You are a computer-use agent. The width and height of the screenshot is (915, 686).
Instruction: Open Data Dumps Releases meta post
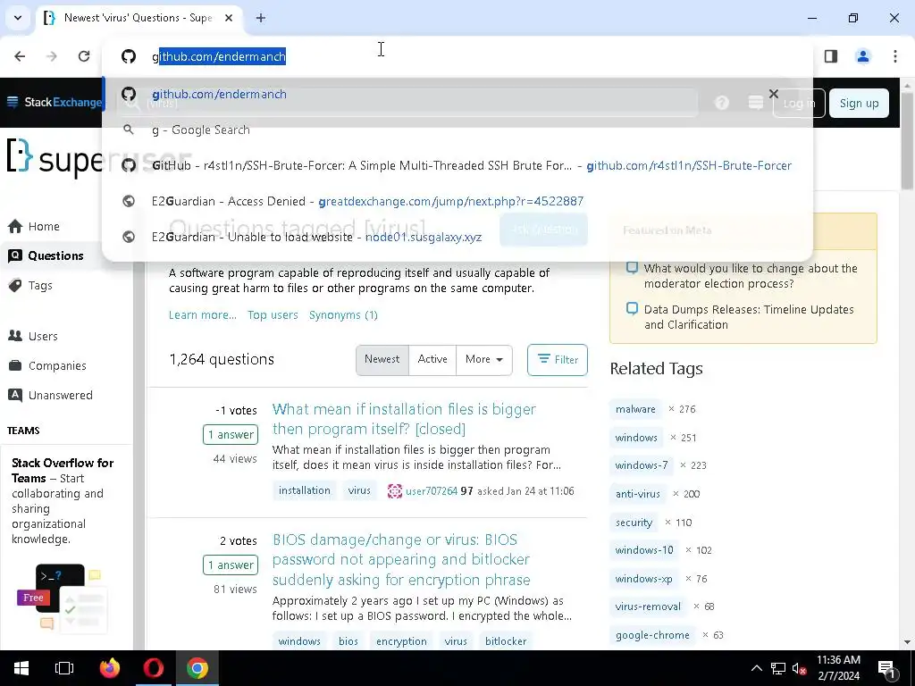pyautogui.click(x=749, y=317)
